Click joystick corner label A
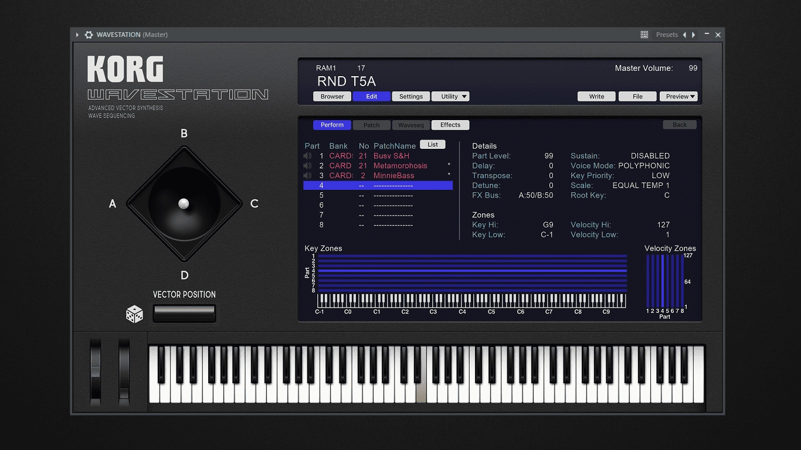The height and width of the screenshot is (450, 801). [113, 204]
